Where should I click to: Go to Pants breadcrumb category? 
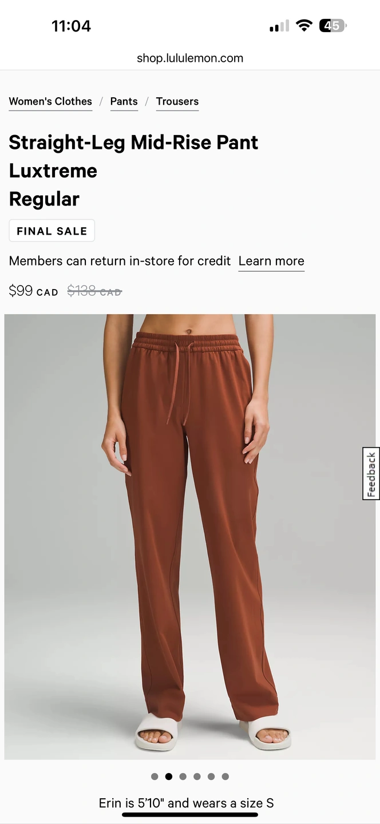[124, 101]
